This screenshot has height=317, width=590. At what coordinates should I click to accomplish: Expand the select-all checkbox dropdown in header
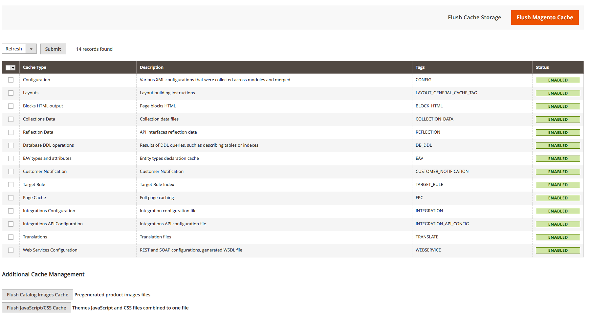[x=13, y=68]
